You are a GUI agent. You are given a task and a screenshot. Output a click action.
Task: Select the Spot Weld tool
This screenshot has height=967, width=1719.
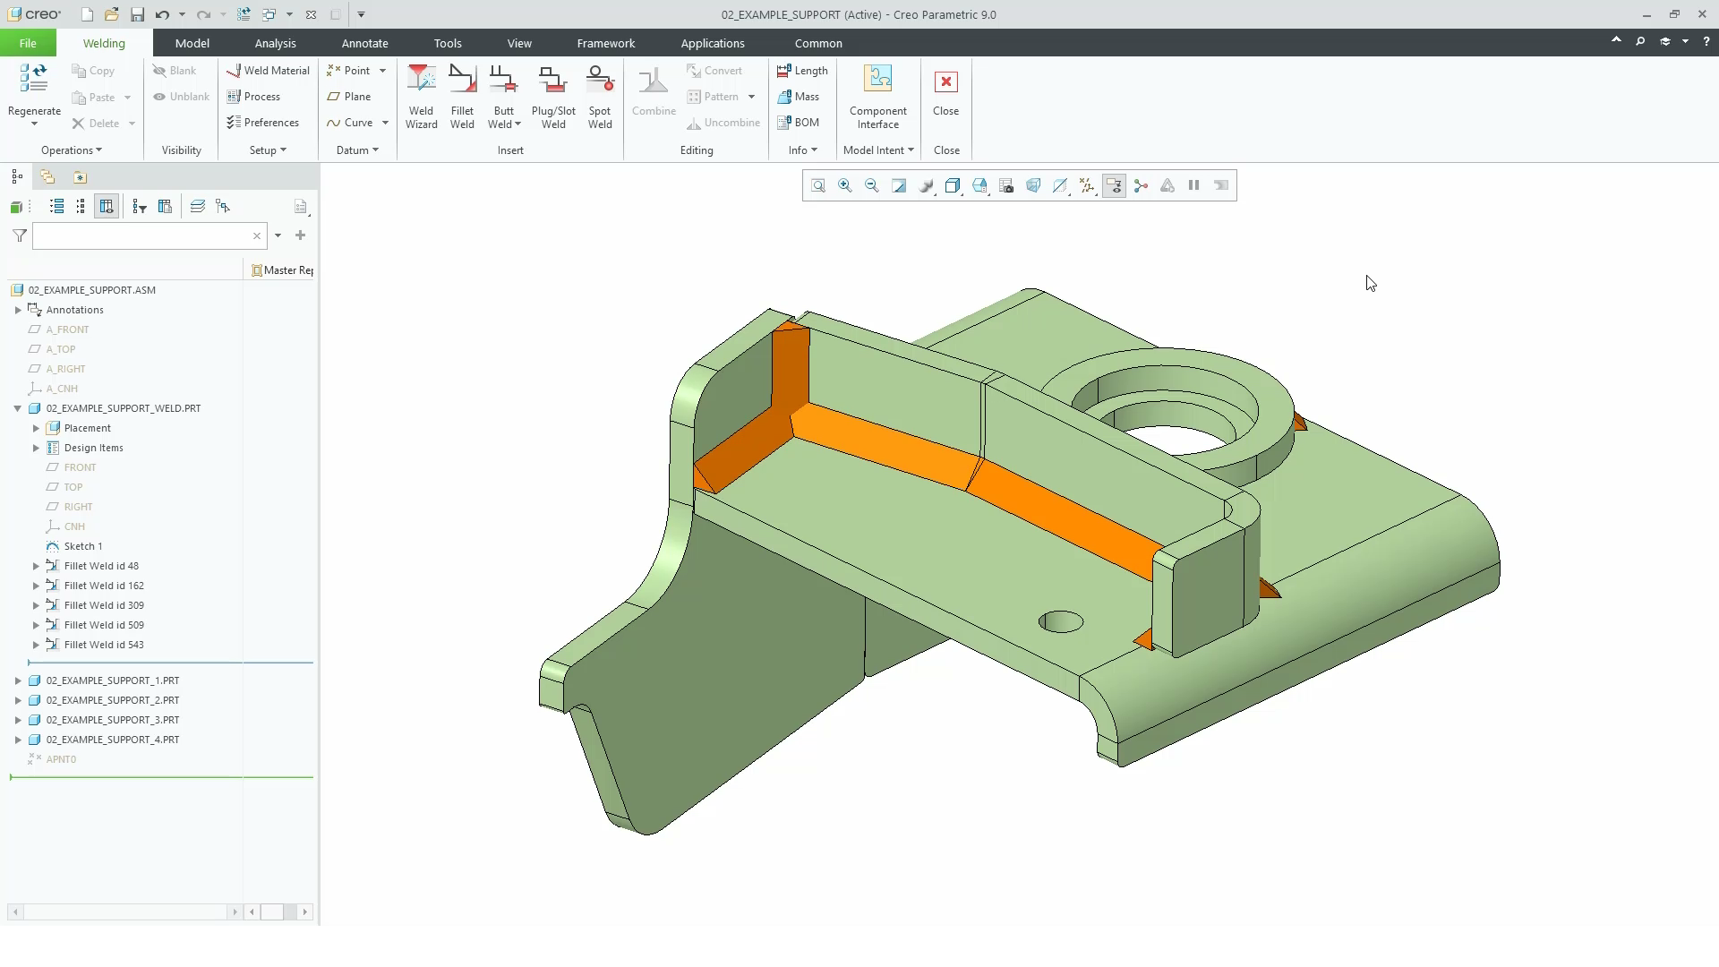pyautogui.click(x=600, y=97)
